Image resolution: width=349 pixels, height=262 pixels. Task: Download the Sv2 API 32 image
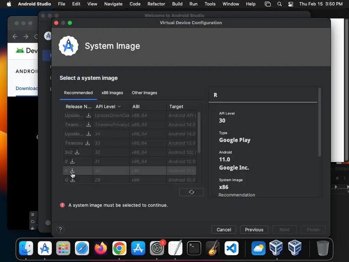(77, 152)
